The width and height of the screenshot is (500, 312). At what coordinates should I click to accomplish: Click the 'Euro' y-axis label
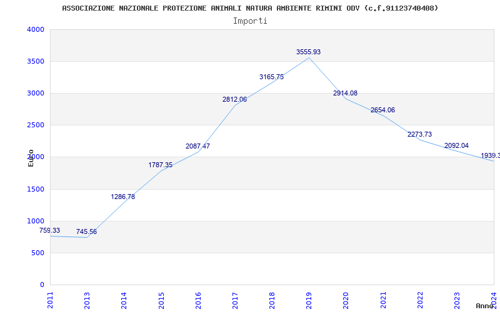[31, 158]
